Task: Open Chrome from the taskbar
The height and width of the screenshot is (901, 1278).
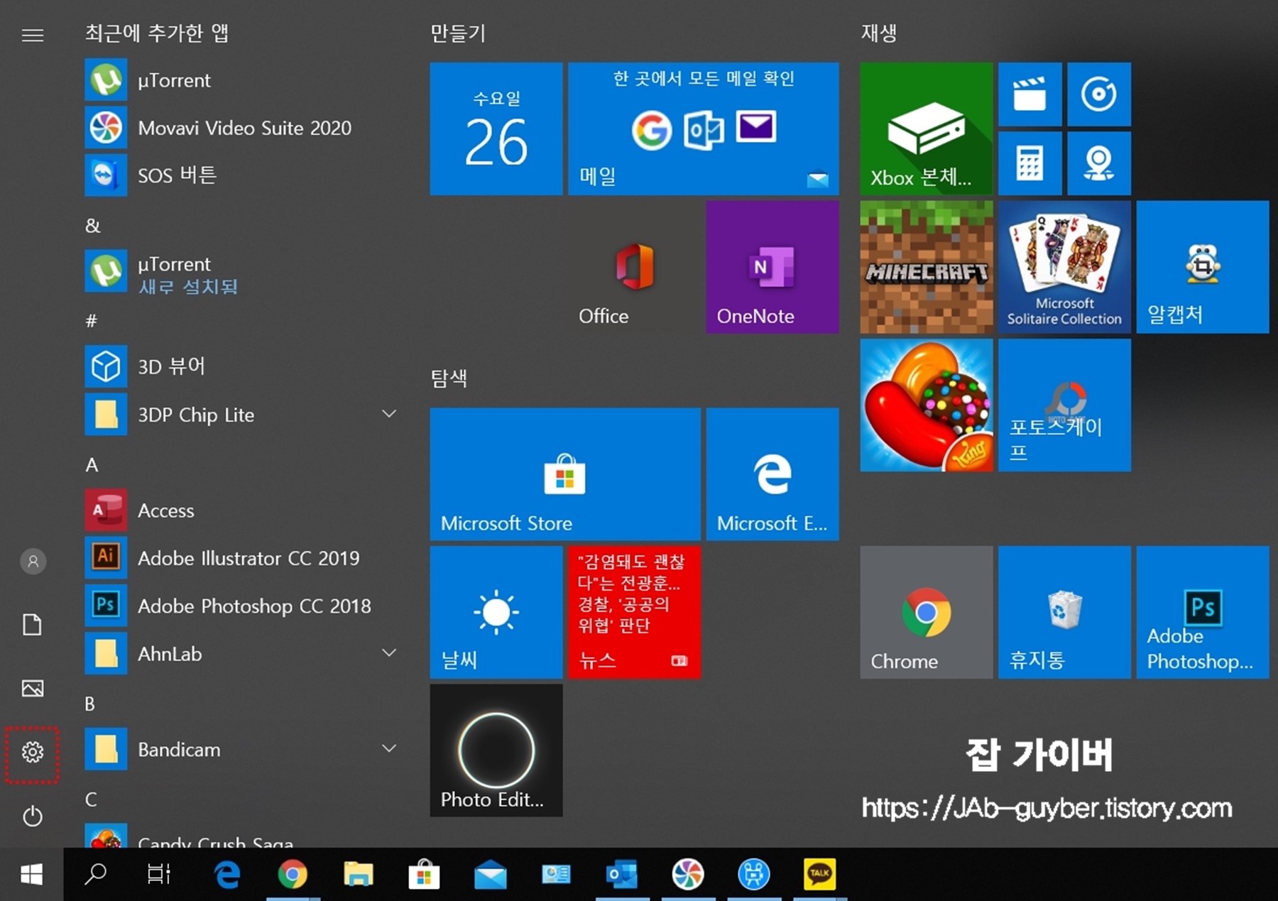Action: 293,875
